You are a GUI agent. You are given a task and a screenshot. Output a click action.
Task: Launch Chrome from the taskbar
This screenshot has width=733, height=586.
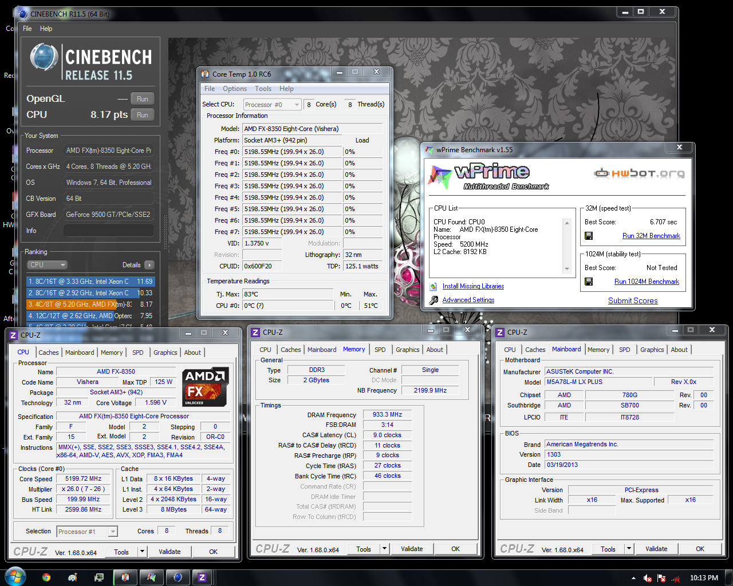46,577
